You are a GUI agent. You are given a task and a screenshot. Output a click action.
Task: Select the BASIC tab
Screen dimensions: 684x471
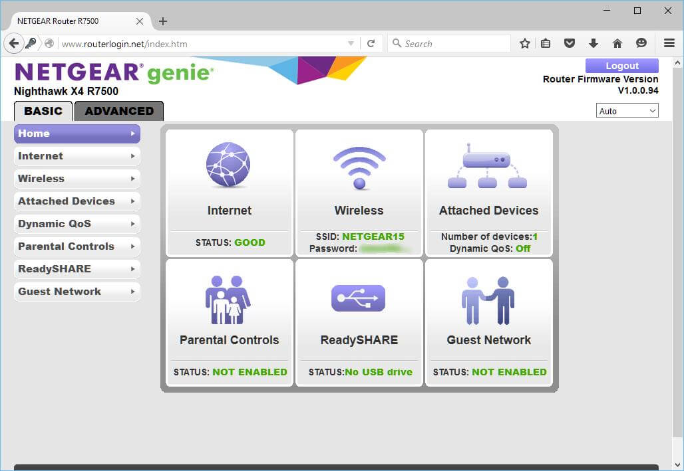pyautogui.click(x=43, y=111)
